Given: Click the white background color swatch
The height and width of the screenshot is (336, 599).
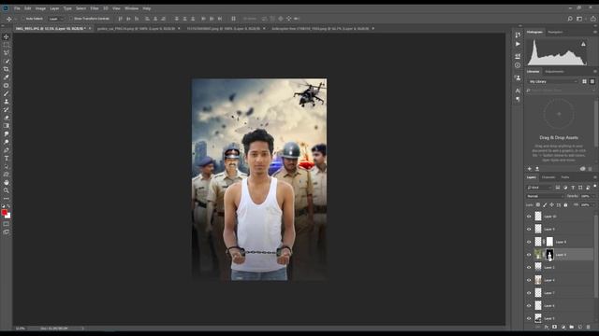Looking at the screenshot, I should [8, 217].
